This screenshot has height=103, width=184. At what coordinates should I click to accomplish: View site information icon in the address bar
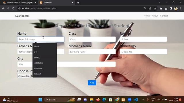[x=19, y=8]
